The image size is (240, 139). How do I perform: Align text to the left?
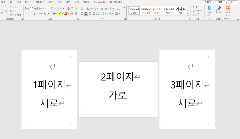pos(82,13)
